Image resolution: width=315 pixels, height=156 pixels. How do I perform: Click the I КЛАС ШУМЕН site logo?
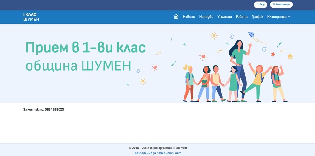(x=31, y=17)
